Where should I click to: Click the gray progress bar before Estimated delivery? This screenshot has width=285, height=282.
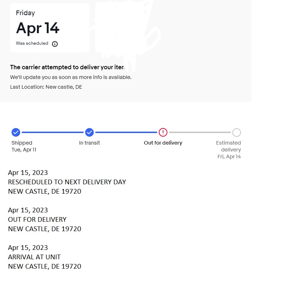point(200,132)
